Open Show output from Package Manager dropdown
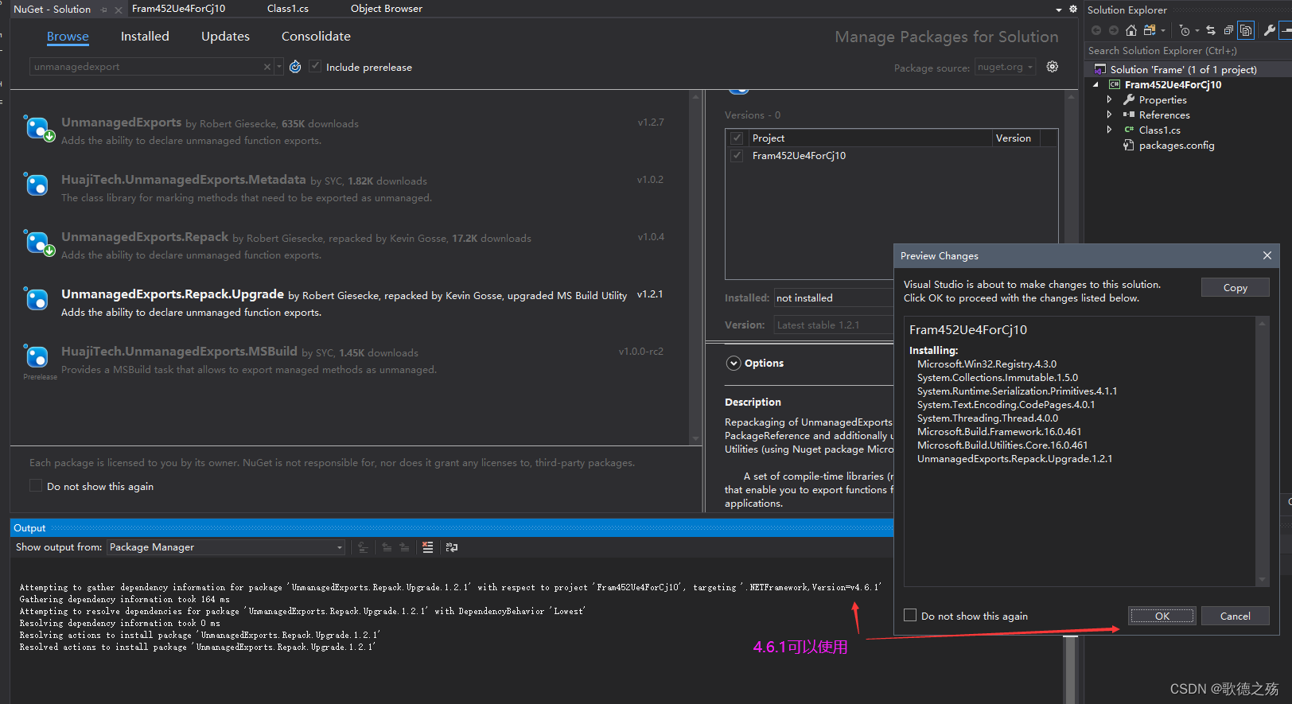The height and width of the screenshot is (704, 1292). (226, 547)
